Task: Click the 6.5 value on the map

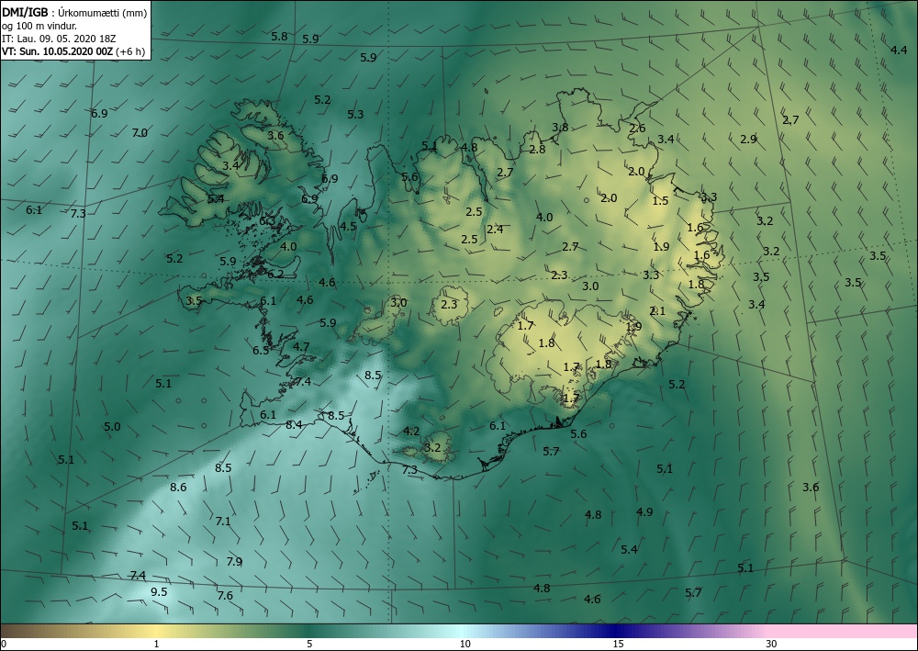Action: pyautogui.click(x=261, y=351)
